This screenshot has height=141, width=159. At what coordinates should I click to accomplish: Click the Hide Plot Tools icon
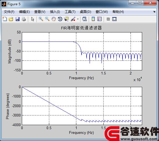108,19
